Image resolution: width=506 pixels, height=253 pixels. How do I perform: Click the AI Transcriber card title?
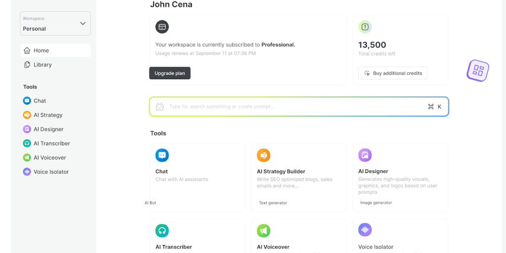click(x=173, y=247)
